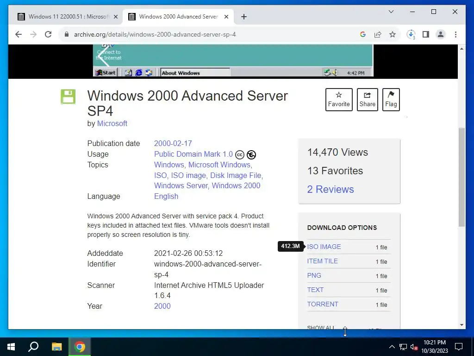Open the notifications action center icon

coord(459,347)
